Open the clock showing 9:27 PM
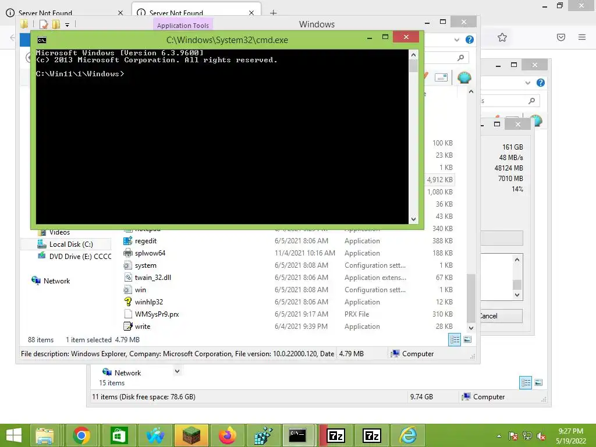This screenshot has height=447, width=596. [570, 436]
